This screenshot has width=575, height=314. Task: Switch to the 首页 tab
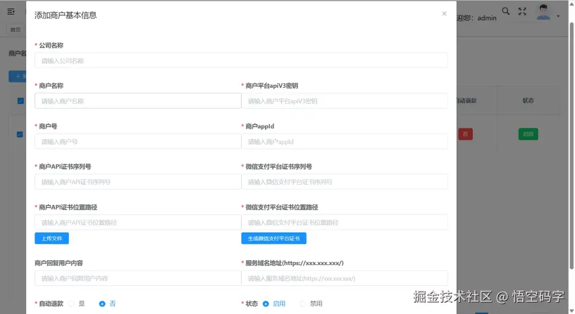15,29
